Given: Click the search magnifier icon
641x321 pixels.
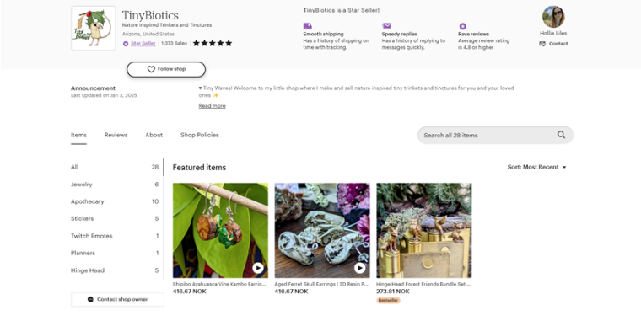Looking at the screenshot, I should (x=561, y=135).
